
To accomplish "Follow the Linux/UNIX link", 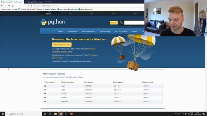I will click(56, 52).
